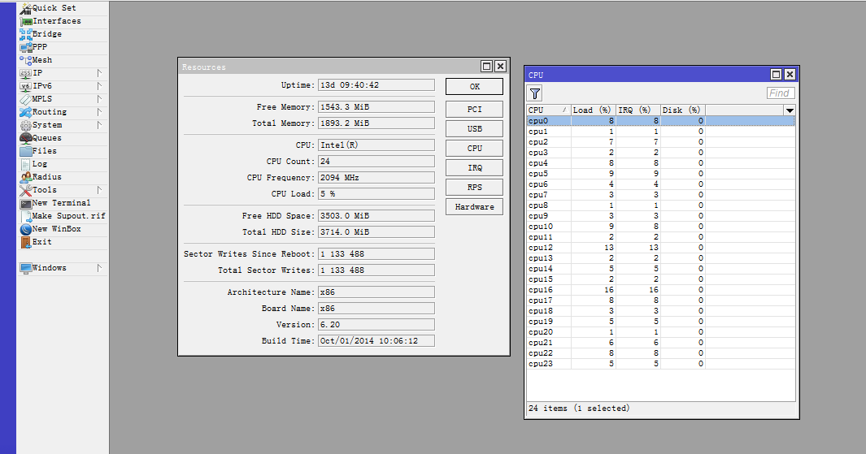Image resolution: width=866 pixels, height=454 pixels.
Task: Expand IP submenu arrow
Action: (99, 73)
